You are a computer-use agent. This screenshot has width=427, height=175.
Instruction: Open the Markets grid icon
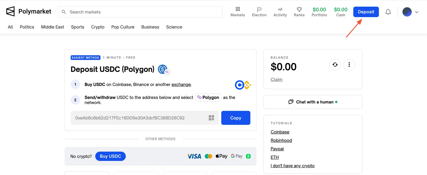point(238,9)
